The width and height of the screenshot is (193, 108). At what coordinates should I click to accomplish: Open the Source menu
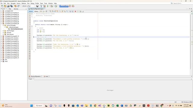click(18, 3)
